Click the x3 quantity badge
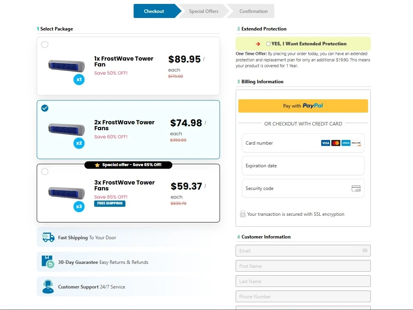Screen dimensions: 413x310 point(79,206)
